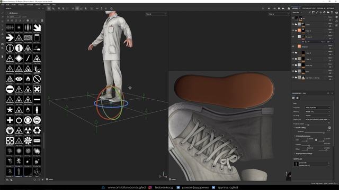Choose the plus sign alpha
The width and height of the screenshot is (339, 190).
point(10,120)
